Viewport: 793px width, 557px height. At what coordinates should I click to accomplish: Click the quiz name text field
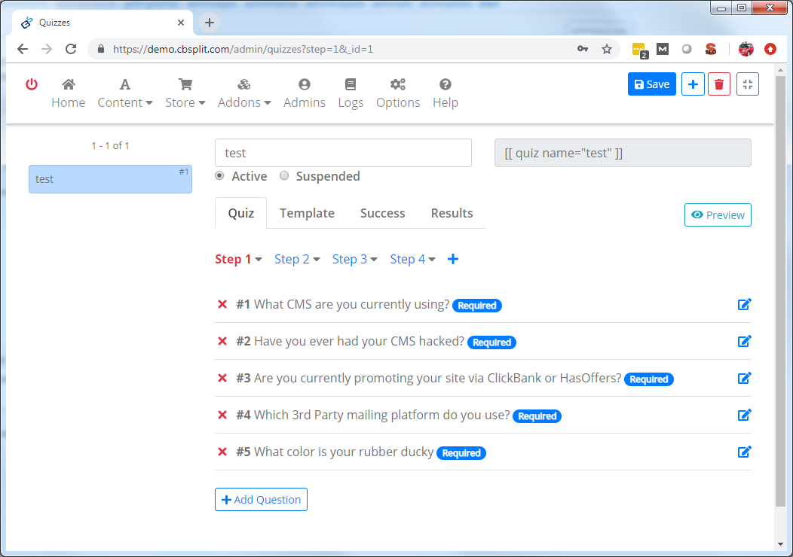point(343,153)
